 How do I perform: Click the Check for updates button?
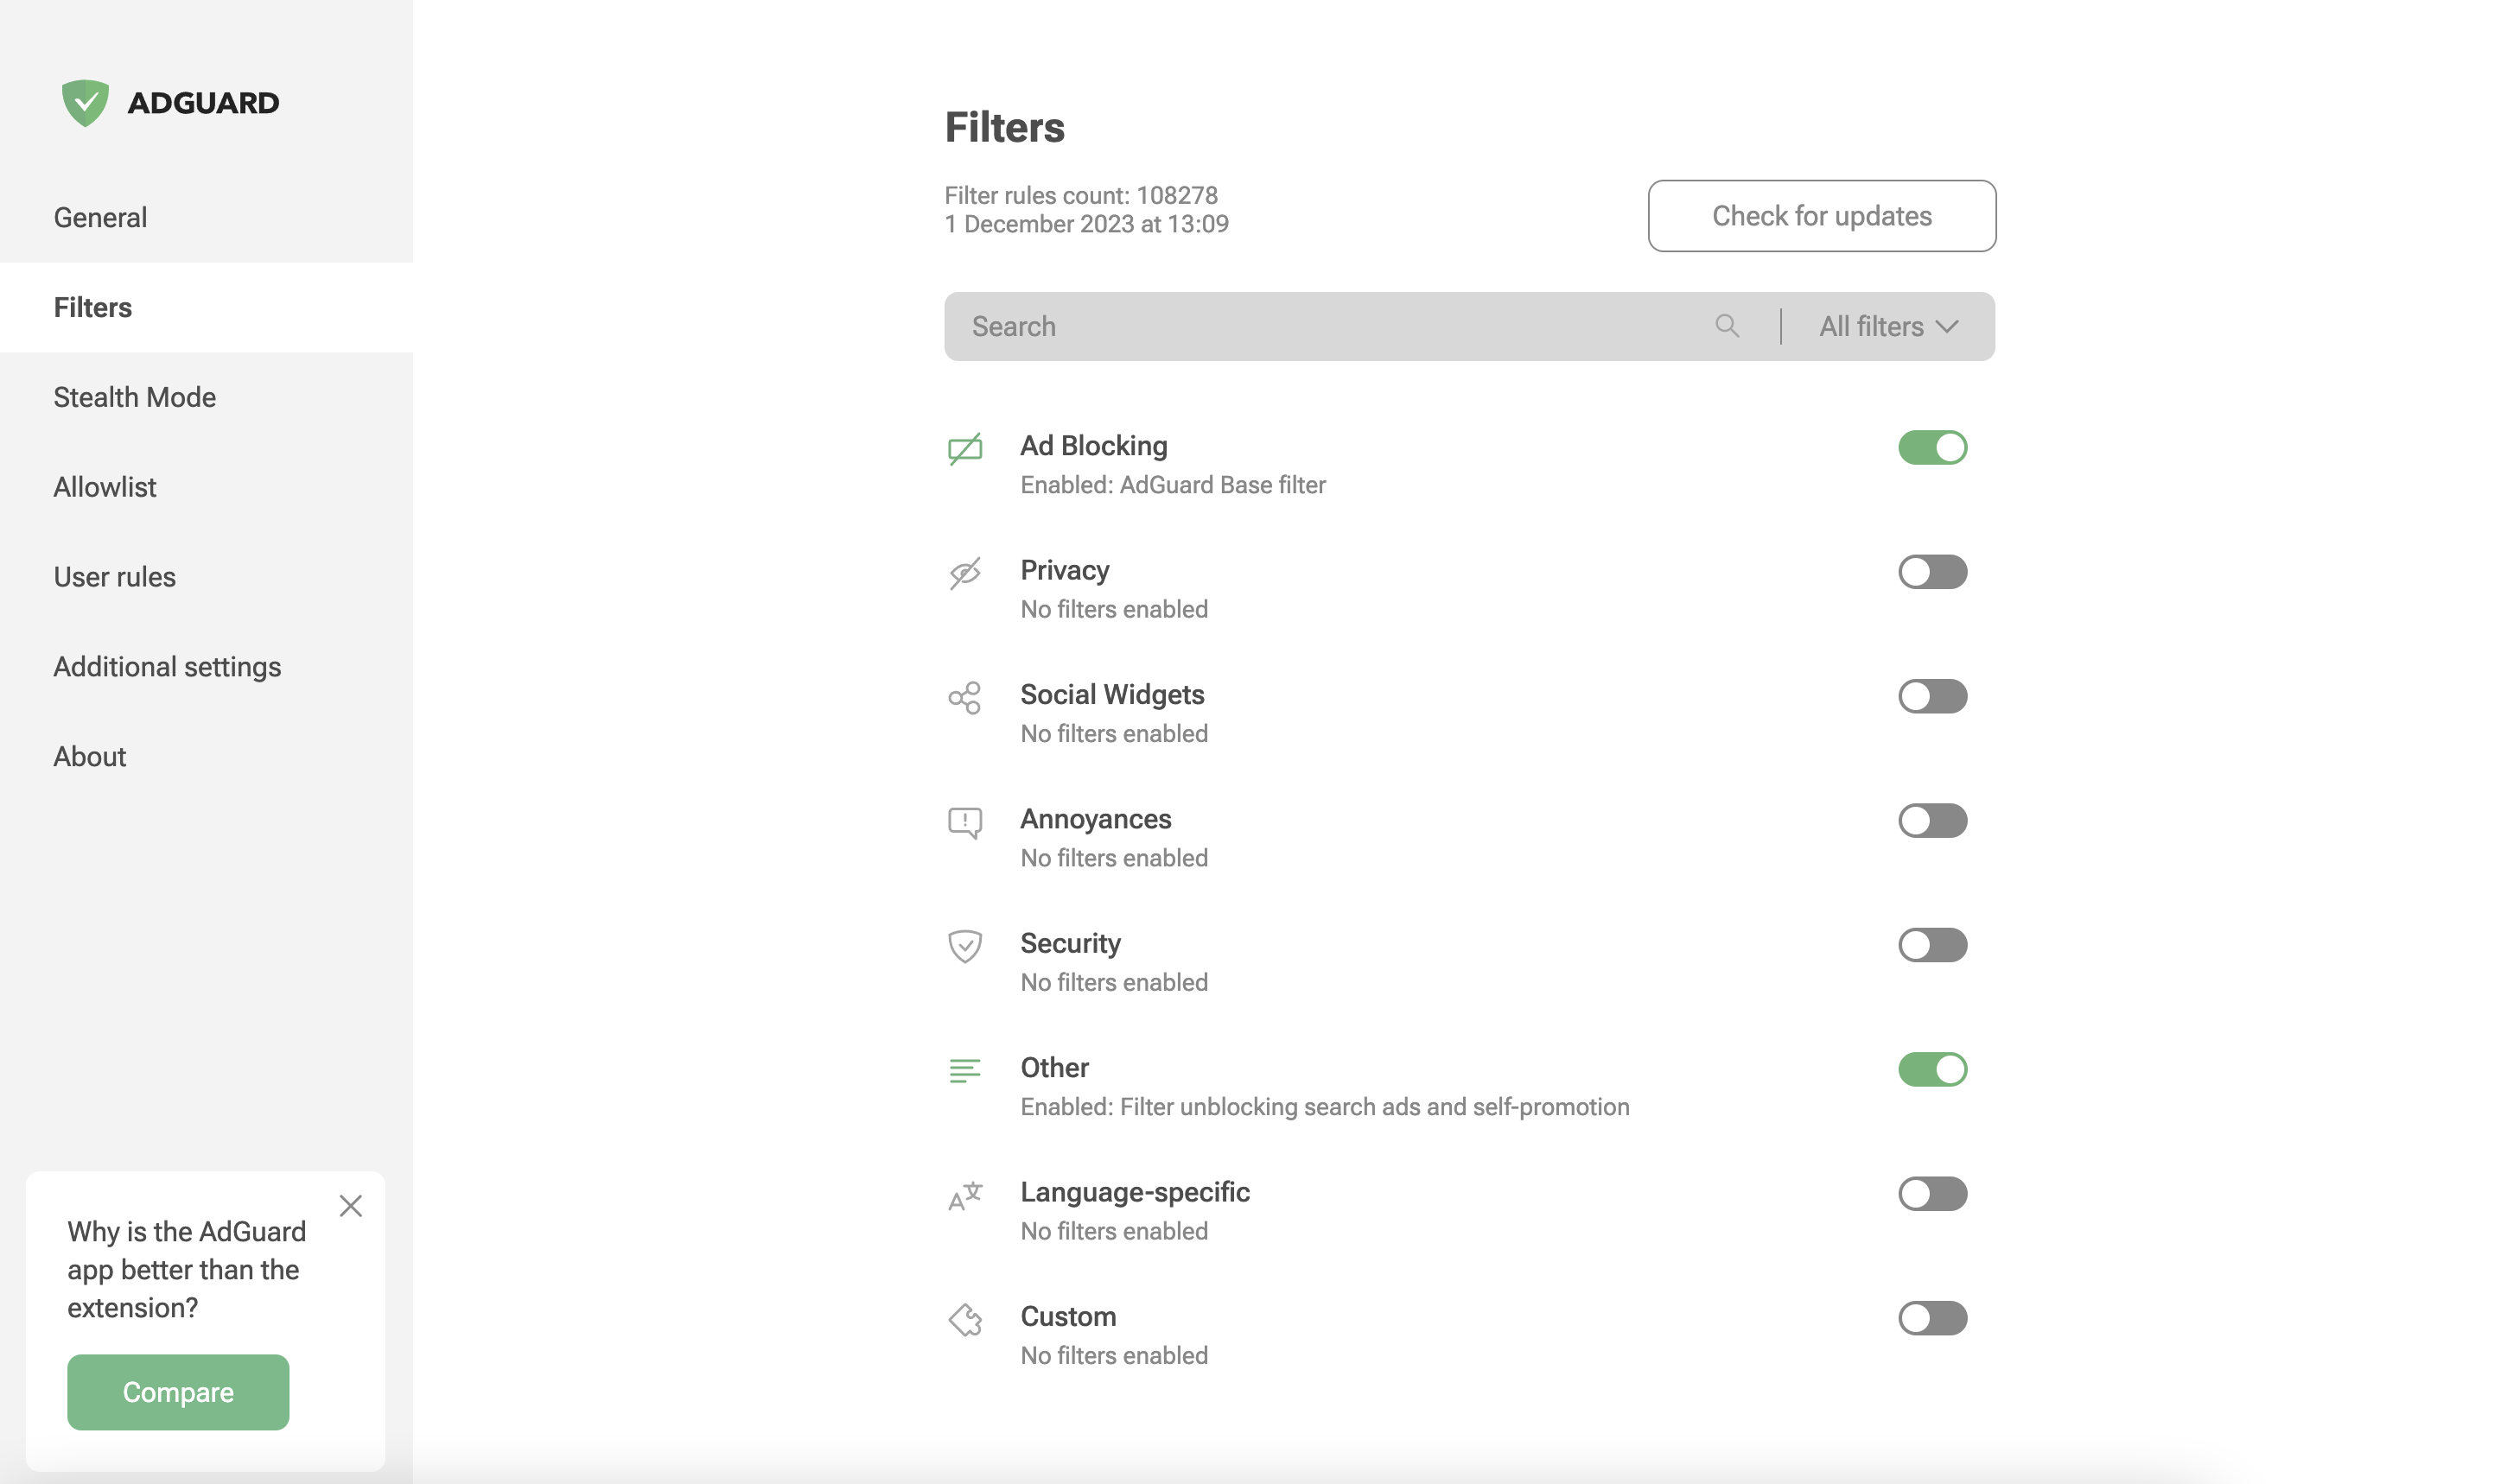click(1822, 216)
